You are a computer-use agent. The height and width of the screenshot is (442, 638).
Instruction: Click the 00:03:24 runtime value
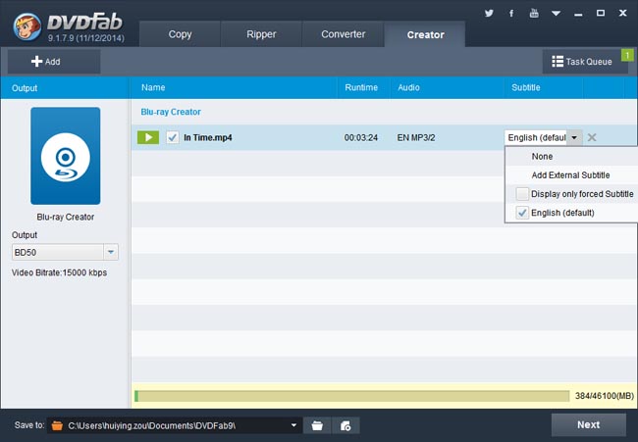[x=361, y=138]
